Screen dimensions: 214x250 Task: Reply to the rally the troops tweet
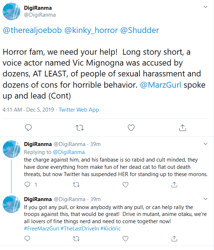click(27, 239)
